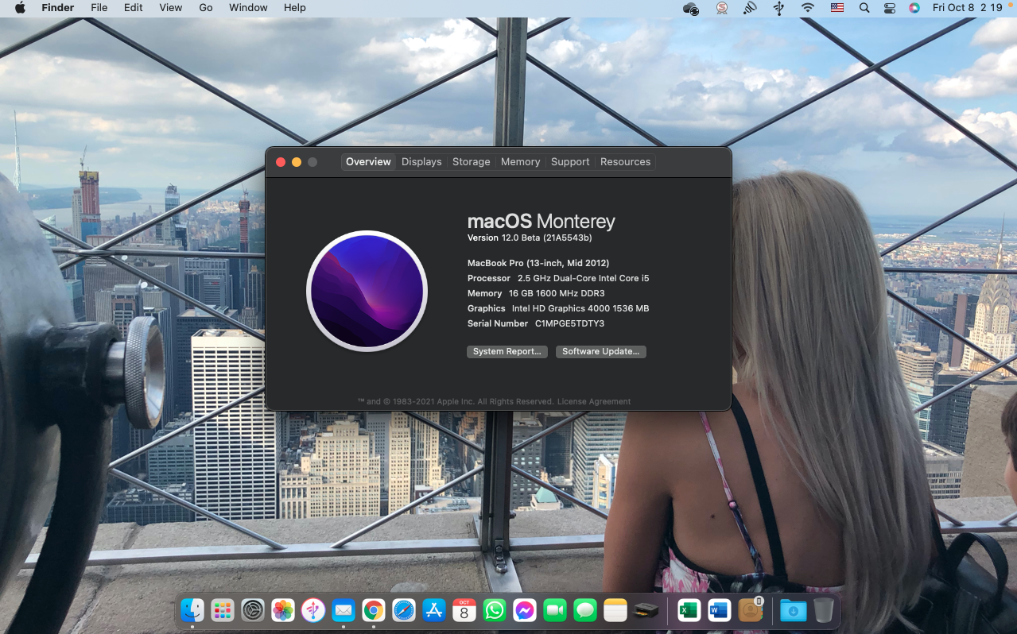Screen dimensions: 1017x634
Task: Click "16 GB 1600 MHz DDR3" text
Action: point(557,293)
